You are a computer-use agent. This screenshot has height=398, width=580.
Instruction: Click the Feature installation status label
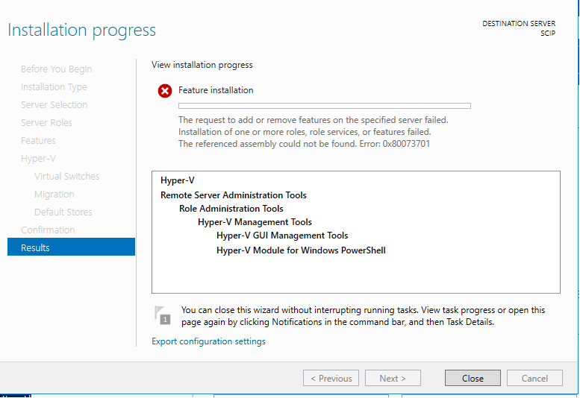point(216,90)
